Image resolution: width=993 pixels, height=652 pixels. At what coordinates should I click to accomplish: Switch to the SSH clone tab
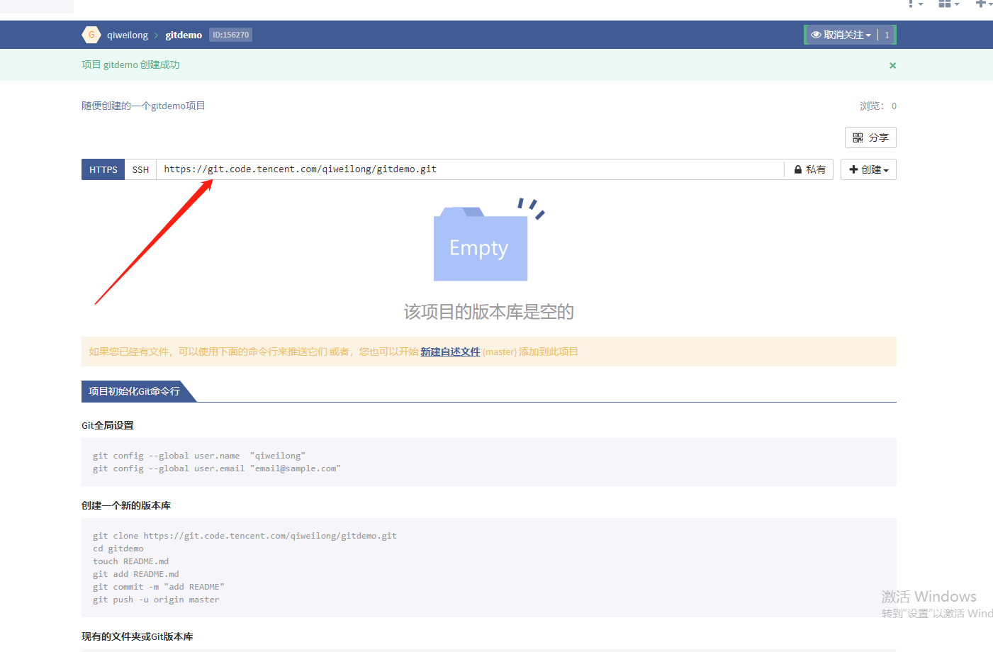140,169
